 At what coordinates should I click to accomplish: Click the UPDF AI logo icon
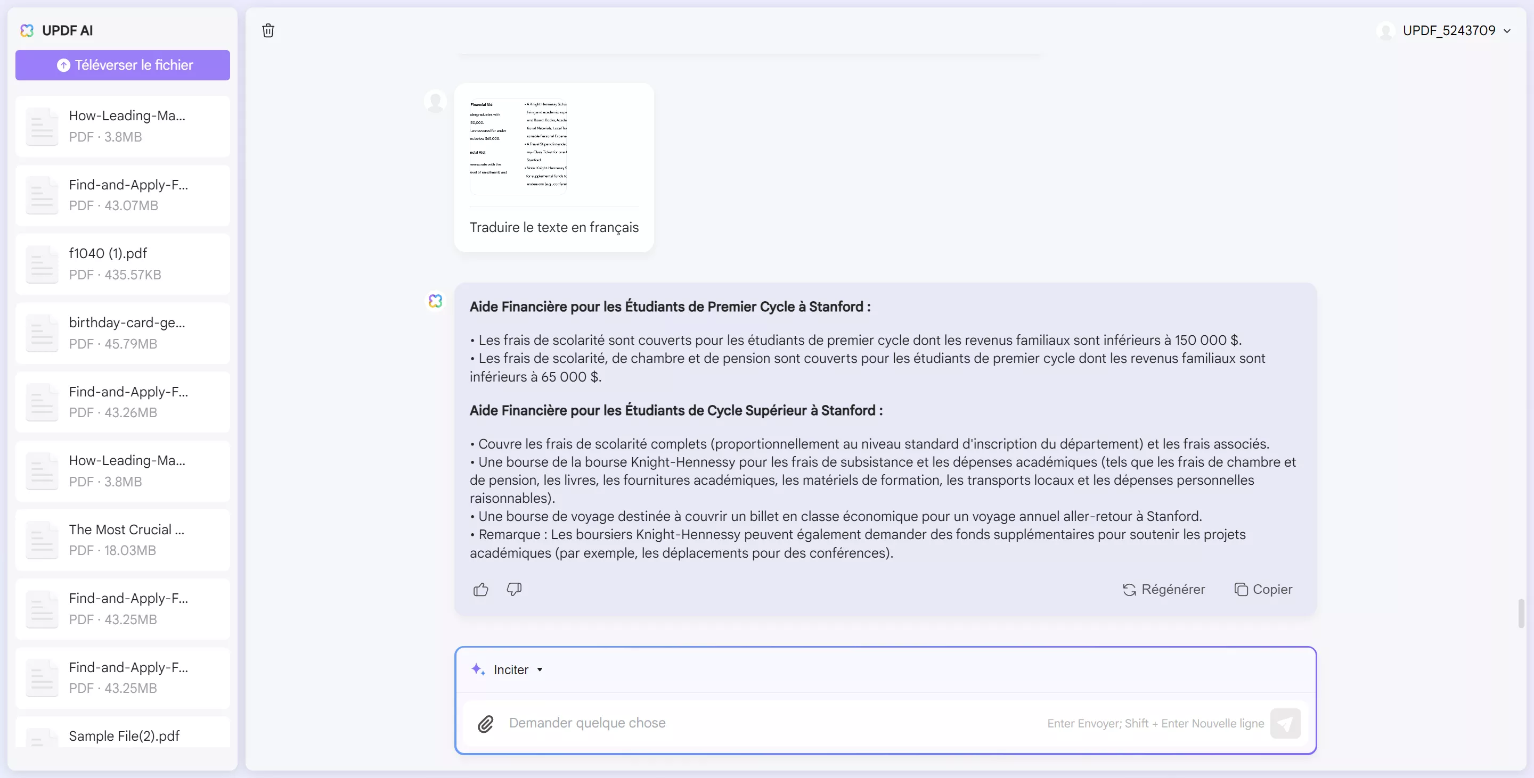(x=27, y=30)
